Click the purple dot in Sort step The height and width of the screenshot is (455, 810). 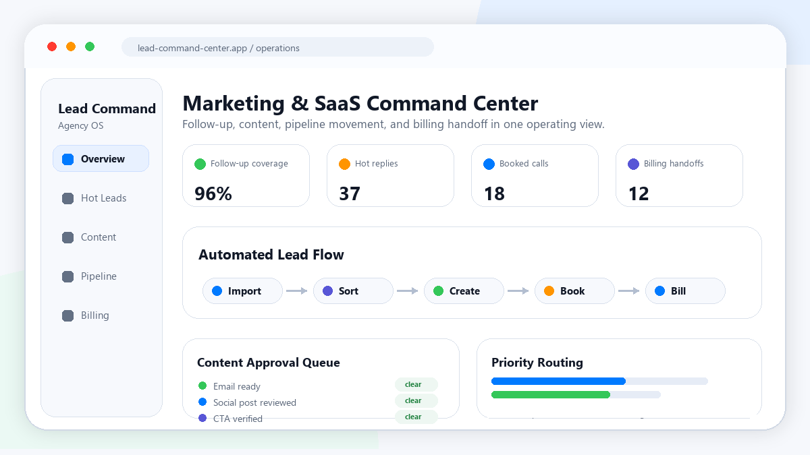pos(327,291)
